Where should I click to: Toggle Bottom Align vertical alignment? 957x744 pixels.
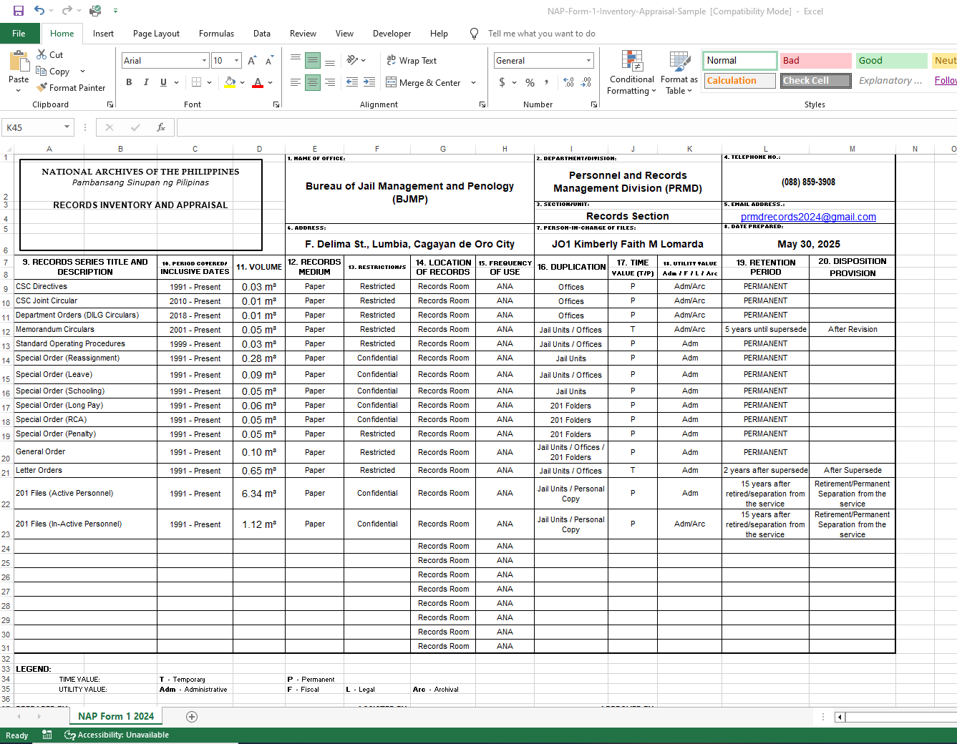330,61
